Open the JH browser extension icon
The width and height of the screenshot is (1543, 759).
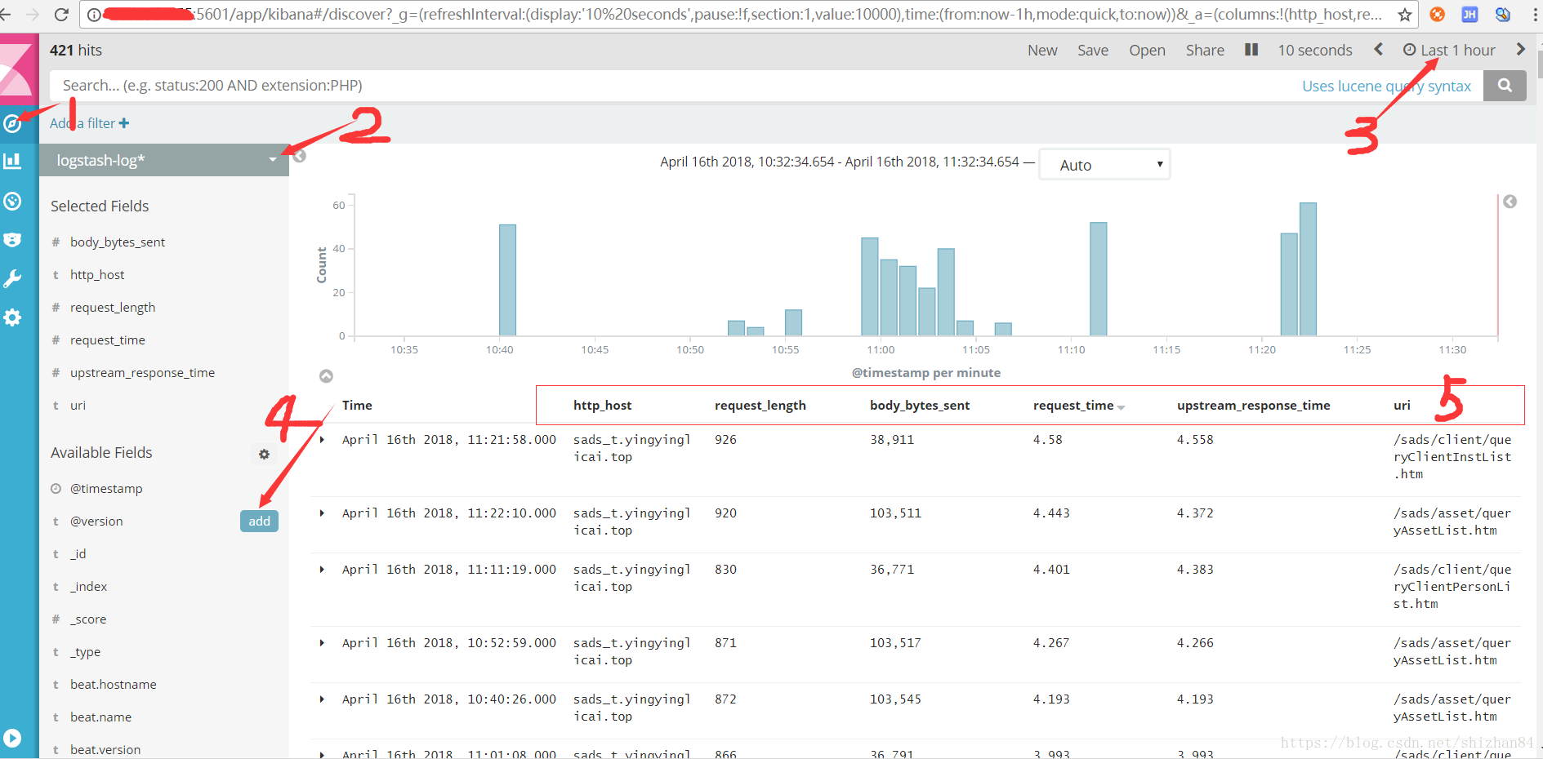click(1469, 14)
